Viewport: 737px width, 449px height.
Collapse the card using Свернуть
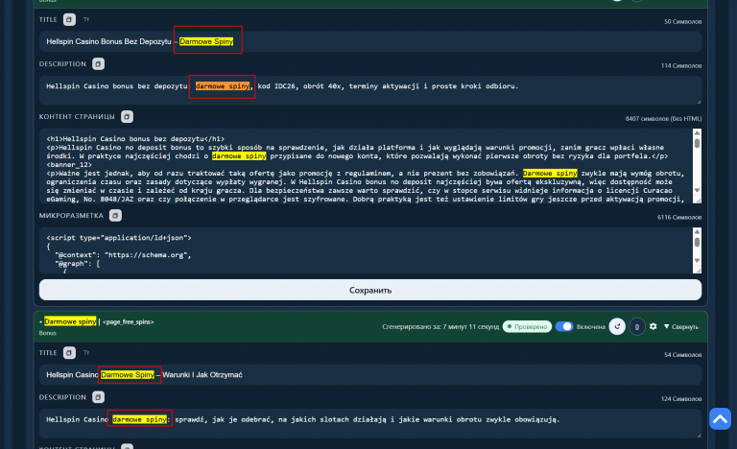681,326
